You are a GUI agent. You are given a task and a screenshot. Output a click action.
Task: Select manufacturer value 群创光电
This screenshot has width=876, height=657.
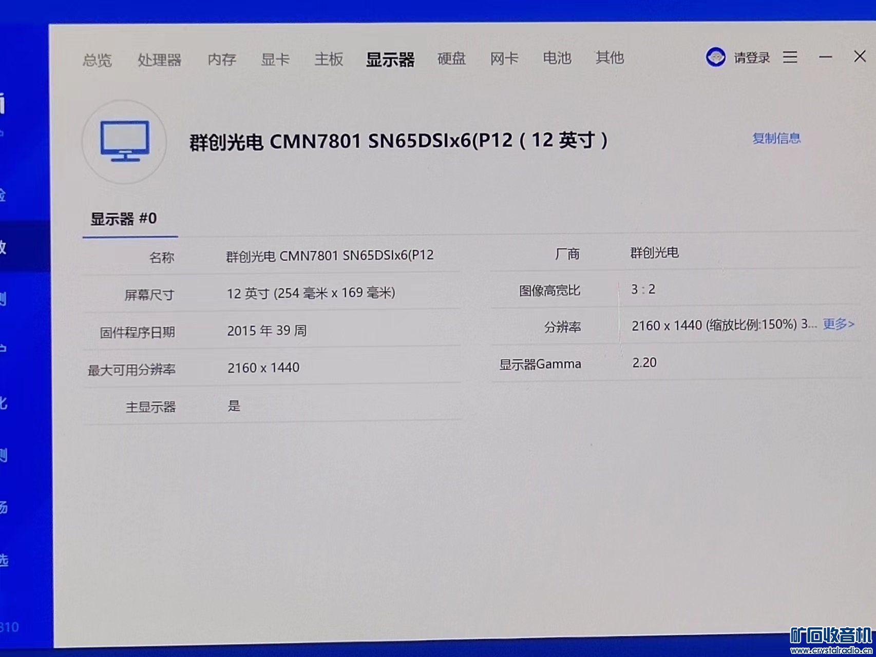point(655,253)
